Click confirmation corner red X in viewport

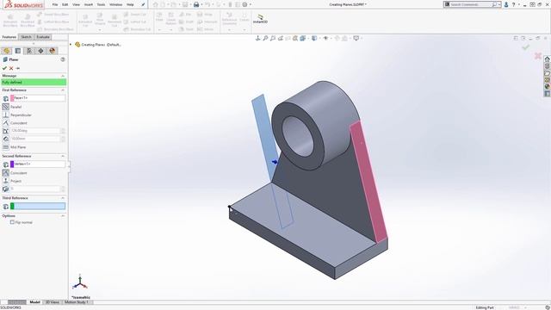pos(537,55)
